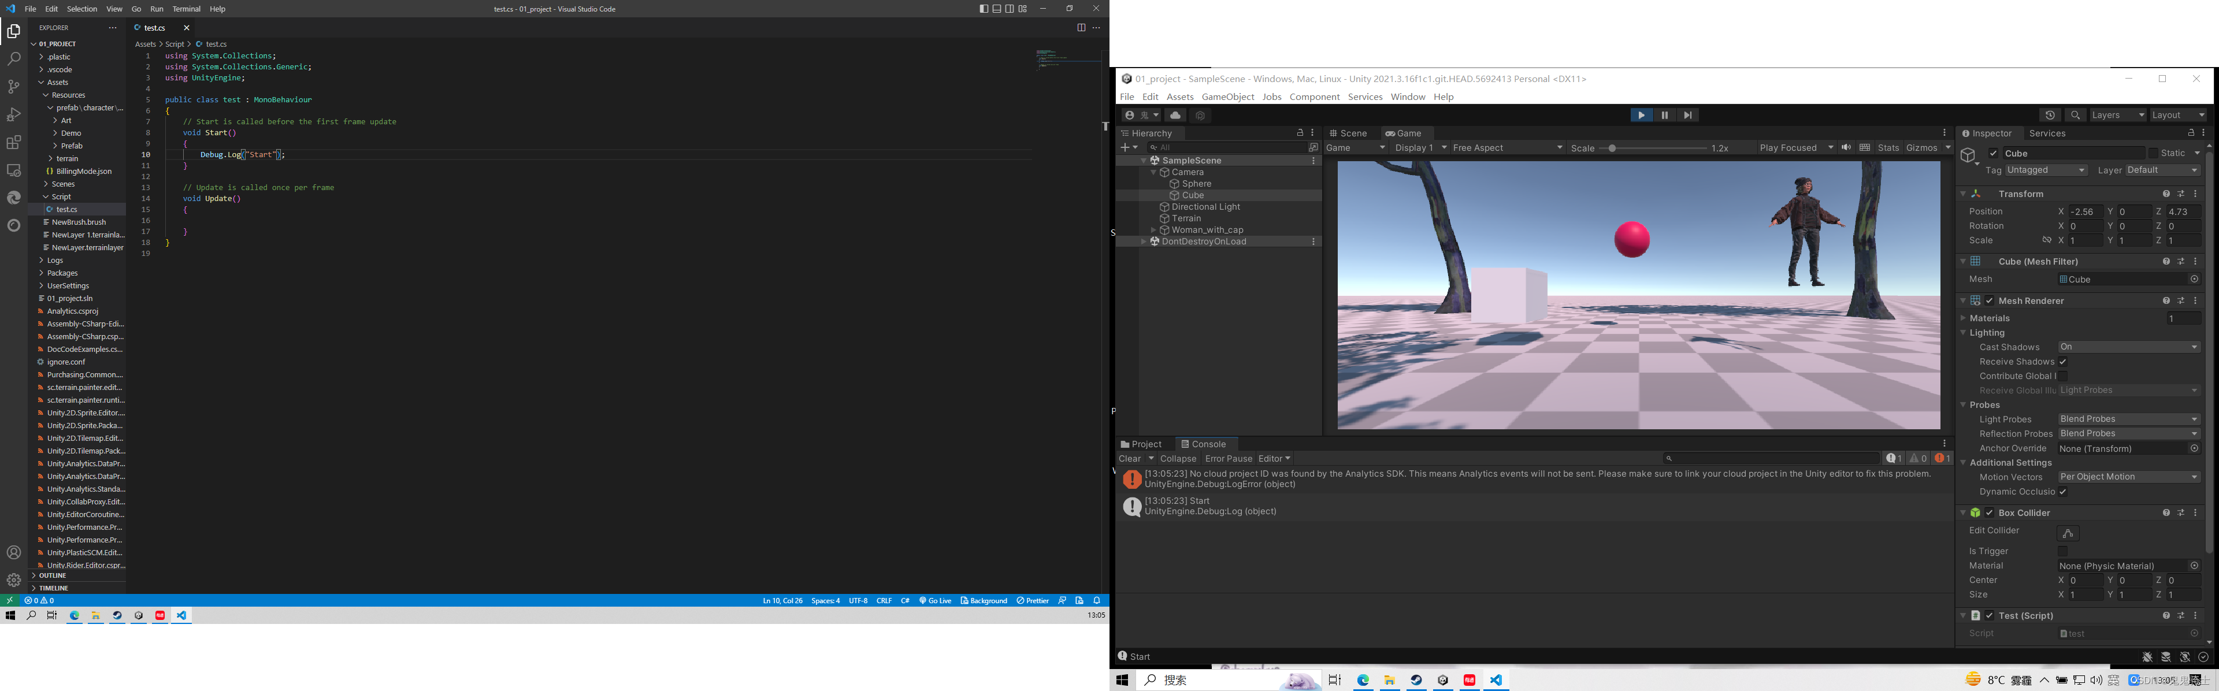Toggle Cast Shadows checkbox on Cube
Image resolution: width=2219 pixels, height=691 pixels.
pos(2122,347)
